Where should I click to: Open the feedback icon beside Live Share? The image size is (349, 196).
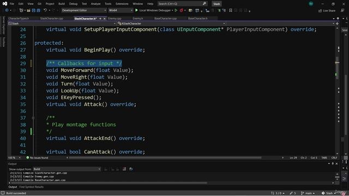[x=342, y=11]
